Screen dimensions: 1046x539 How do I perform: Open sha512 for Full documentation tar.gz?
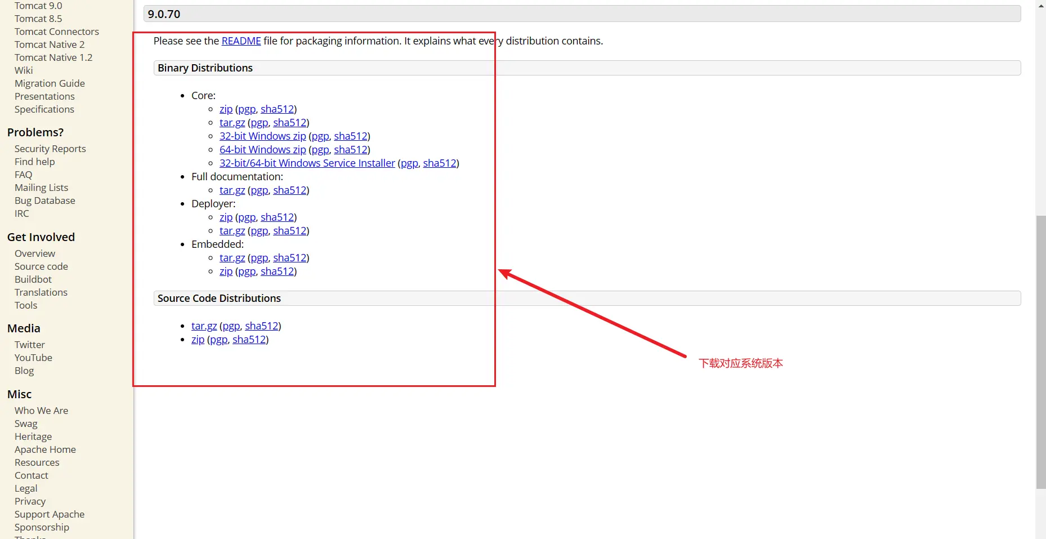tap(290, 190)
